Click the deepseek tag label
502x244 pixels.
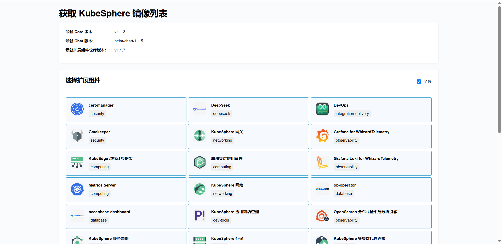tap(222, 114)
